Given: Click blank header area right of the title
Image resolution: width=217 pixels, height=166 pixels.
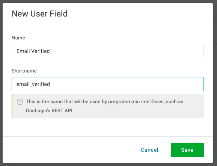Looking at the screenshot, I should pos(139,14).
